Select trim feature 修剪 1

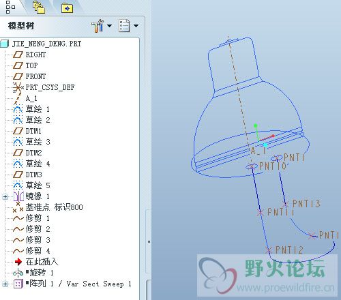(38, 218)
